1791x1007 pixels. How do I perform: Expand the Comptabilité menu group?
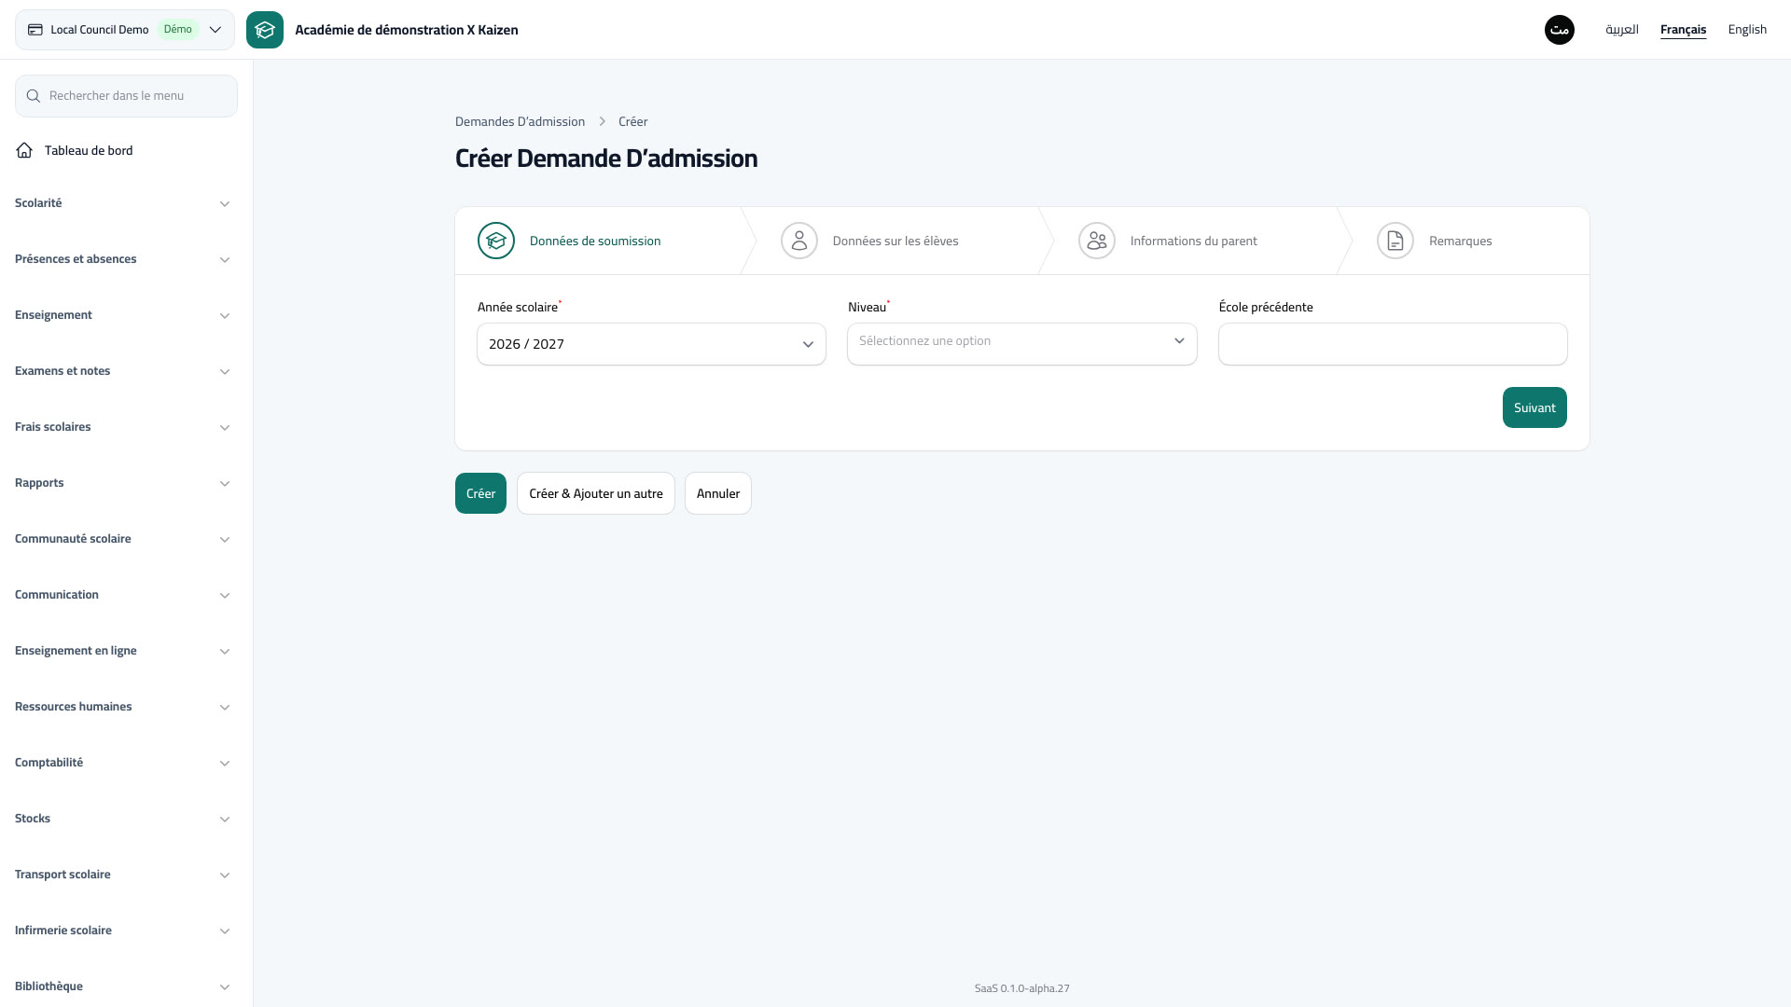122,763
